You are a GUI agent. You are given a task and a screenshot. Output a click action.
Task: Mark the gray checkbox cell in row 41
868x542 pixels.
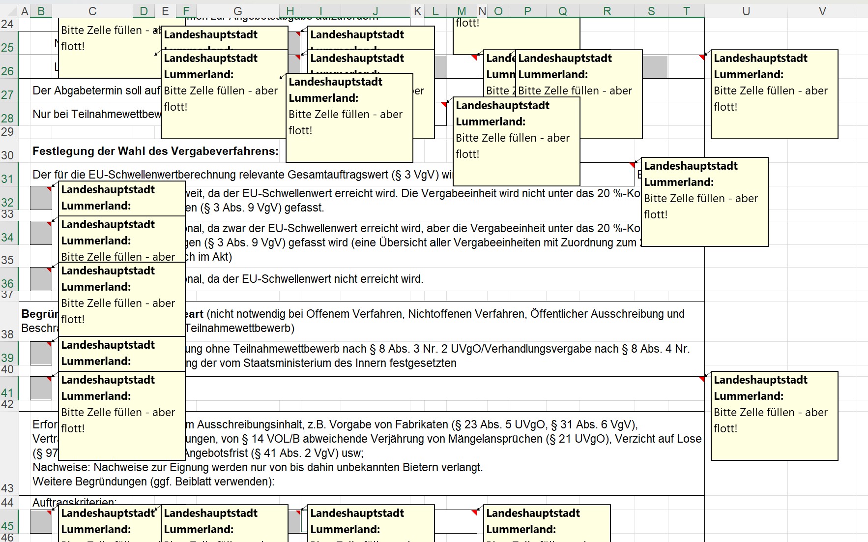[40, 388]
